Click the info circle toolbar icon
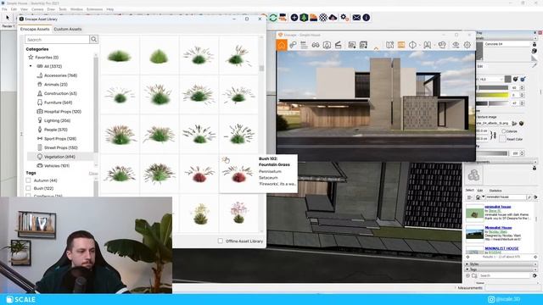This screenshot has height=305, width=543. coord(366,17)
